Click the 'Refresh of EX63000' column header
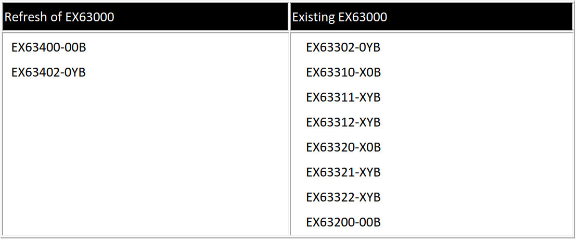577x240 pixels. click(x=145, y=17)
